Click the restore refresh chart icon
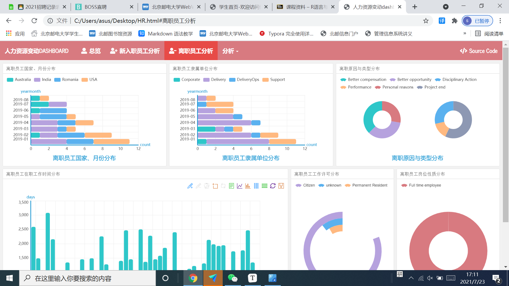This screenshot has width=509, height=286. coord(273,186)
